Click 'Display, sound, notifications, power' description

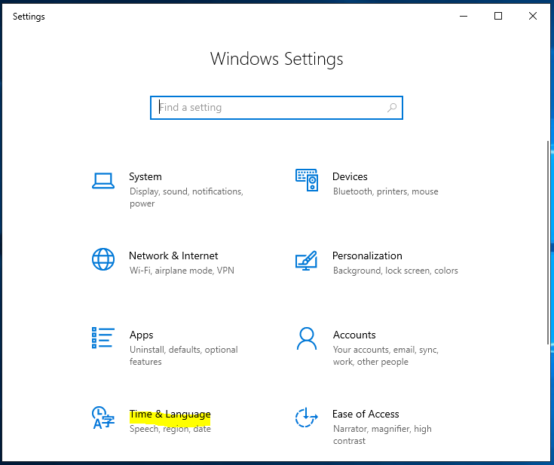(x=187, y=197)
